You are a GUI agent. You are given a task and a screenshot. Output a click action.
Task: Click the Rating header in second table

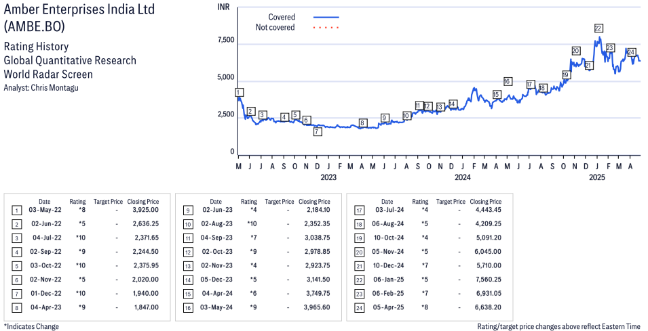pos(249,202)
